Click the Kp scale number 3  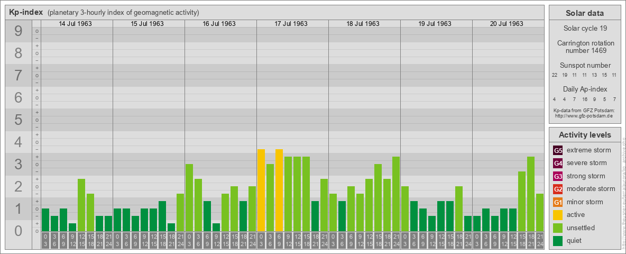(18, 164)
